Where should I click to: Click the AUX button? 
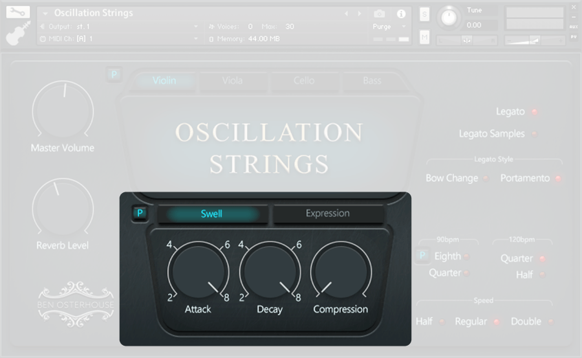[x=574, y=27]
